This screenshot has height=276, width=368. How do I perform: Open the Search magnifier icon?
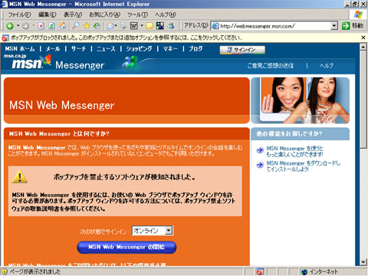click(x=76, y=26)
